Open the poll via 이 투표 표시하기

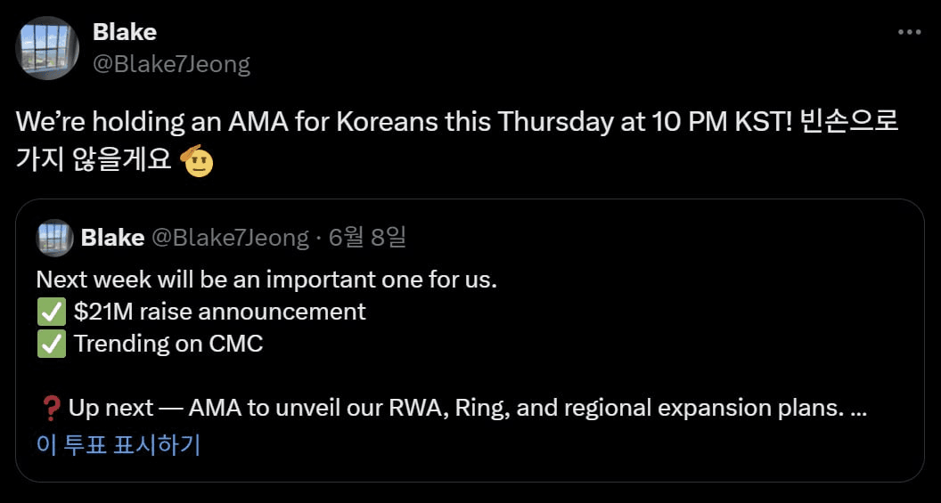119,444
